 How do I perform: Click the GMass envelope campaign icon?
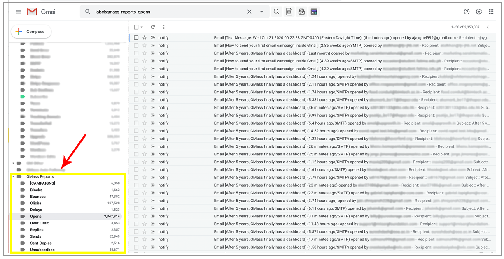point(301,11)
